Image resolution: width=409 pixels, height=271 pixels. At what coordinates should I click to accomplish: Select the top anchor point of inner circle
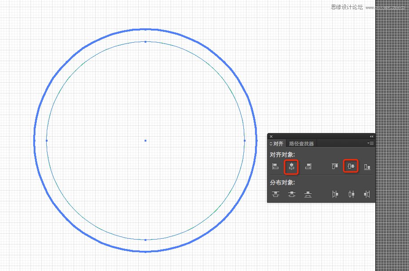point(145,42)
